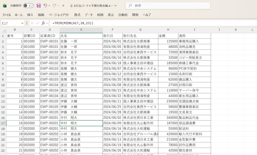Open the データ ribbon tab

[x=89, y=15]
